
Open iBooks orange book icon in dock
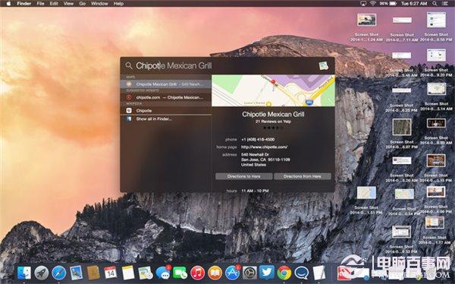pos(215,273)
